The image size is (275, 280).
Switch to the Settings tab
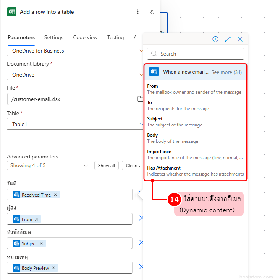[54, 37]
